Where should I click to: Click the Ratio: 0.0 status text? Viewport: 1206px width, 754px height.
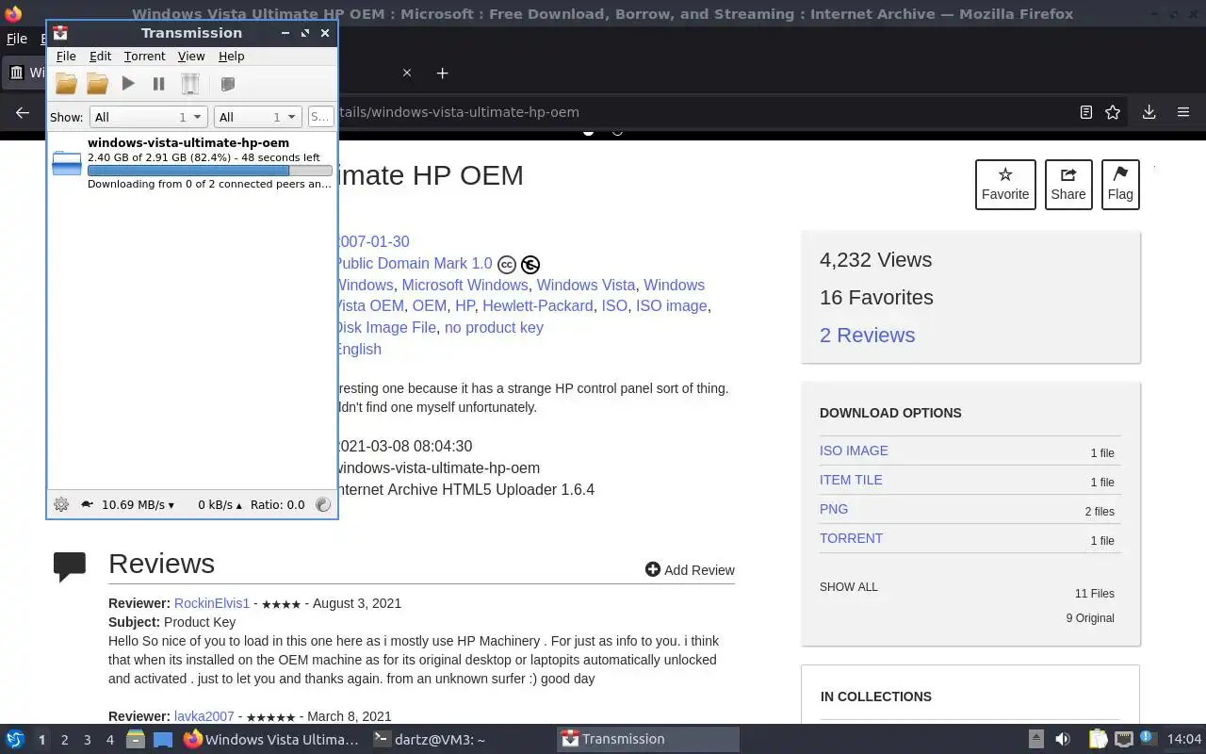pos(277,504)
